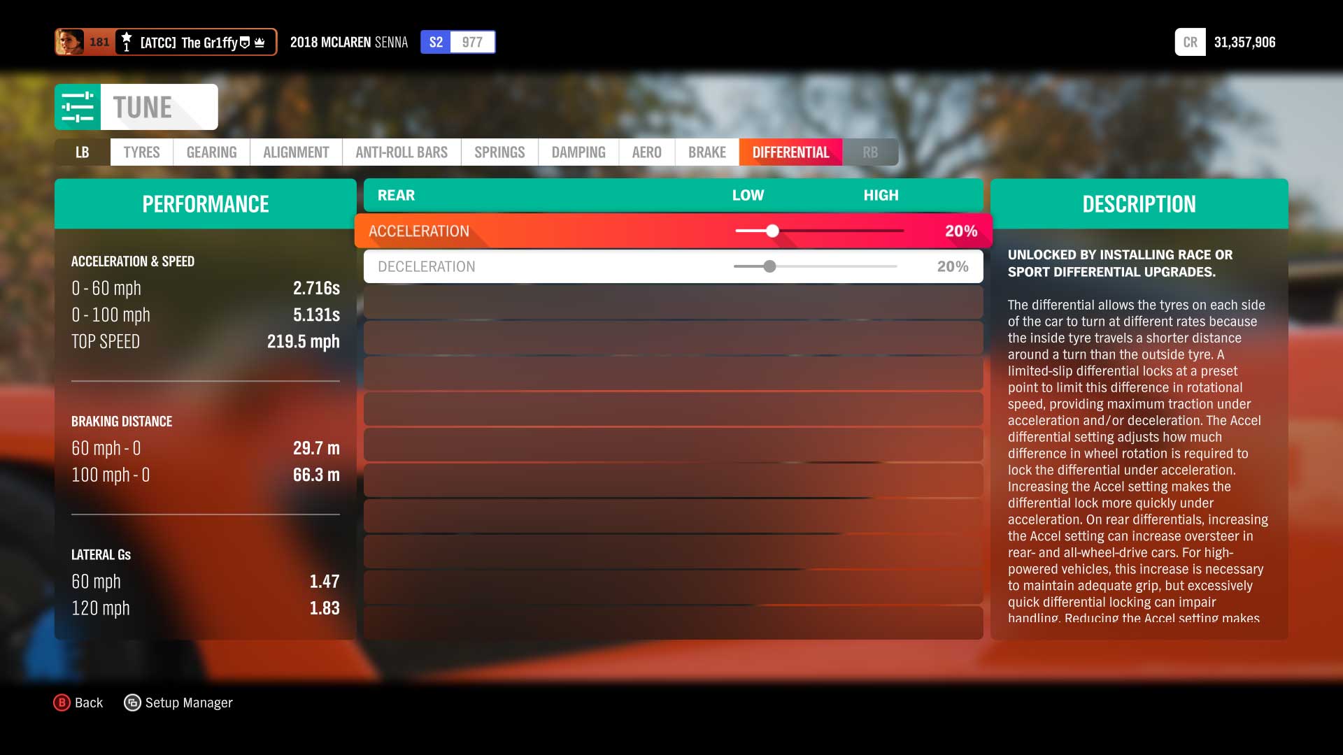The width and height of the screenshot is (1343, 755).
Task: Click the player name The Gr1ffy
Action: point(209,43)
